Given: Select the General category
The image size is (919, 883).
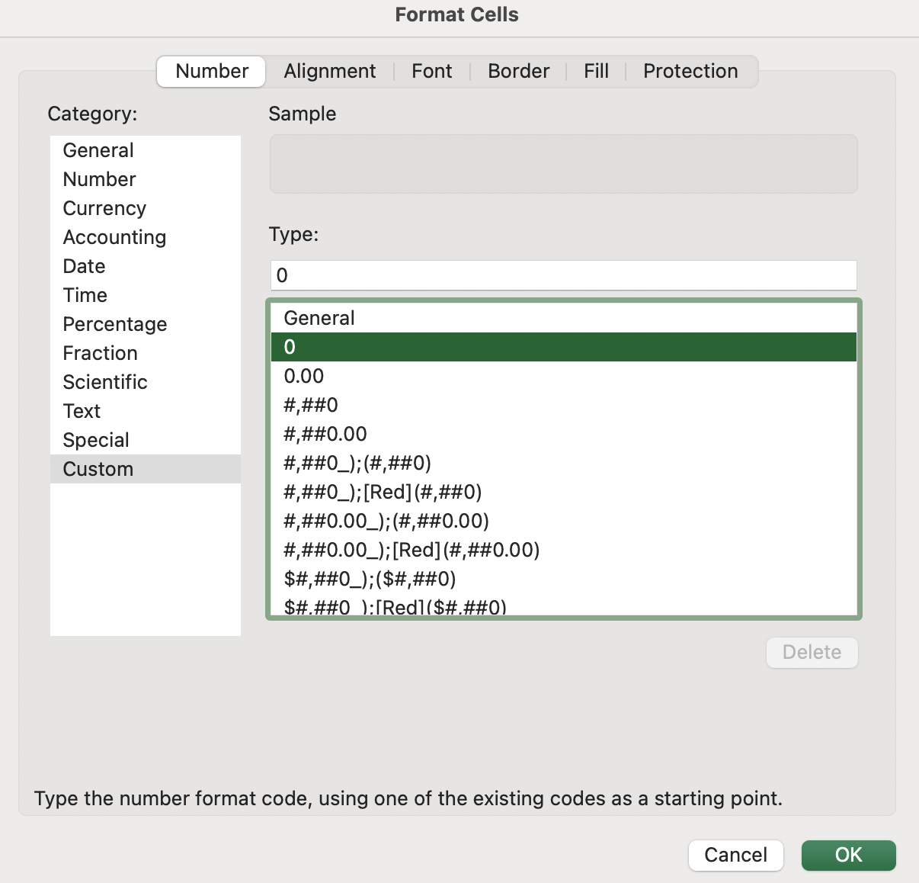Looking at the screenshot, I should (x=98, y=150).
